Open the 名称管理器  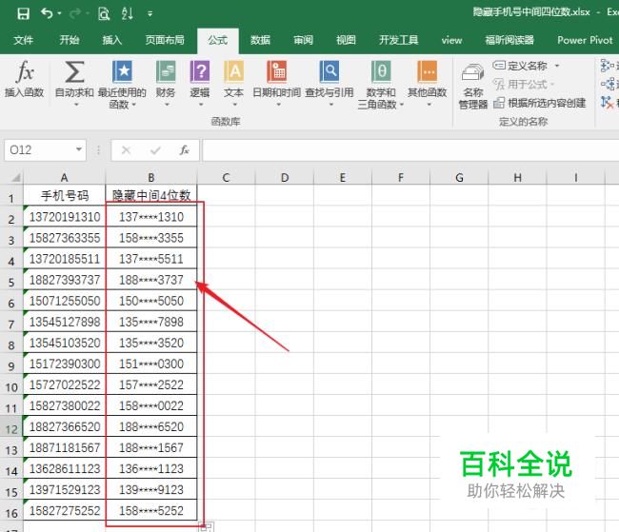coord(472,87)
